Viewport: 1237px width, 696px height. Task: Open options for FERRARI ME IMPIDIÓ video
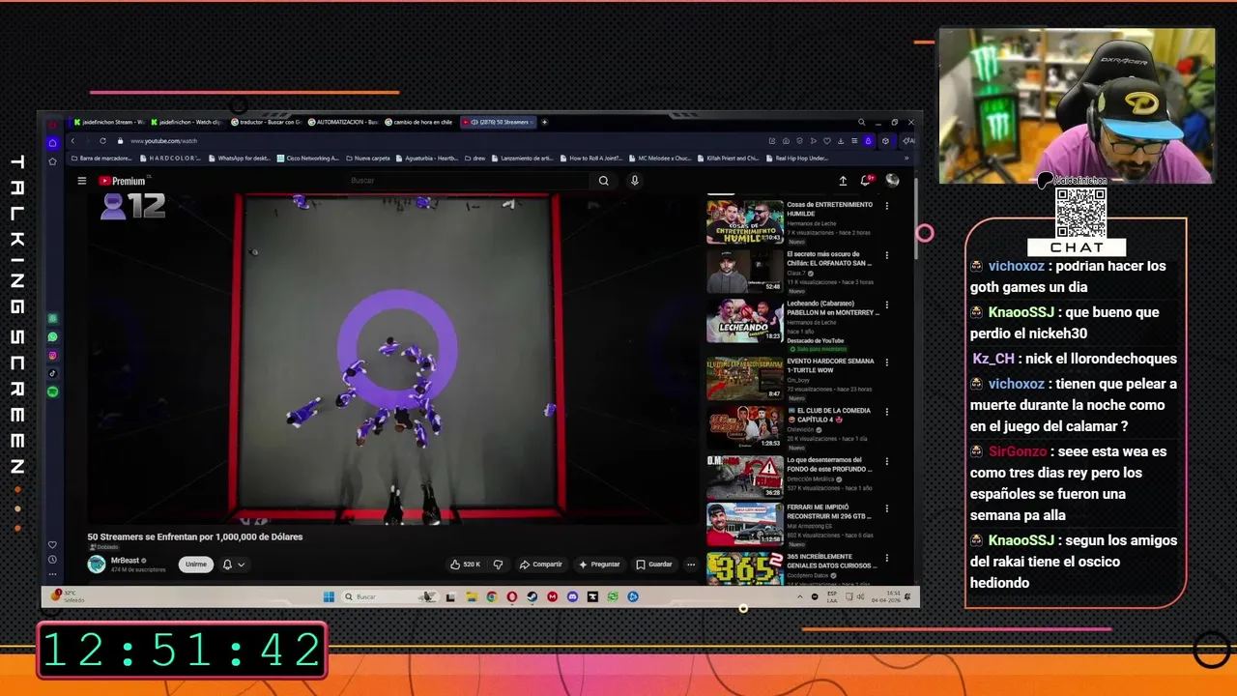887,508
